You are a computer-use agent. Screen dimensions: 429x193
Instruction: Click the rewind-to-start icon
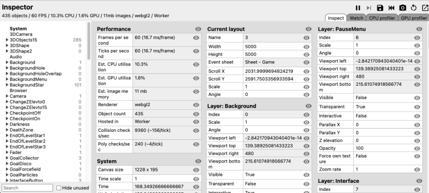tap(391, 8)
